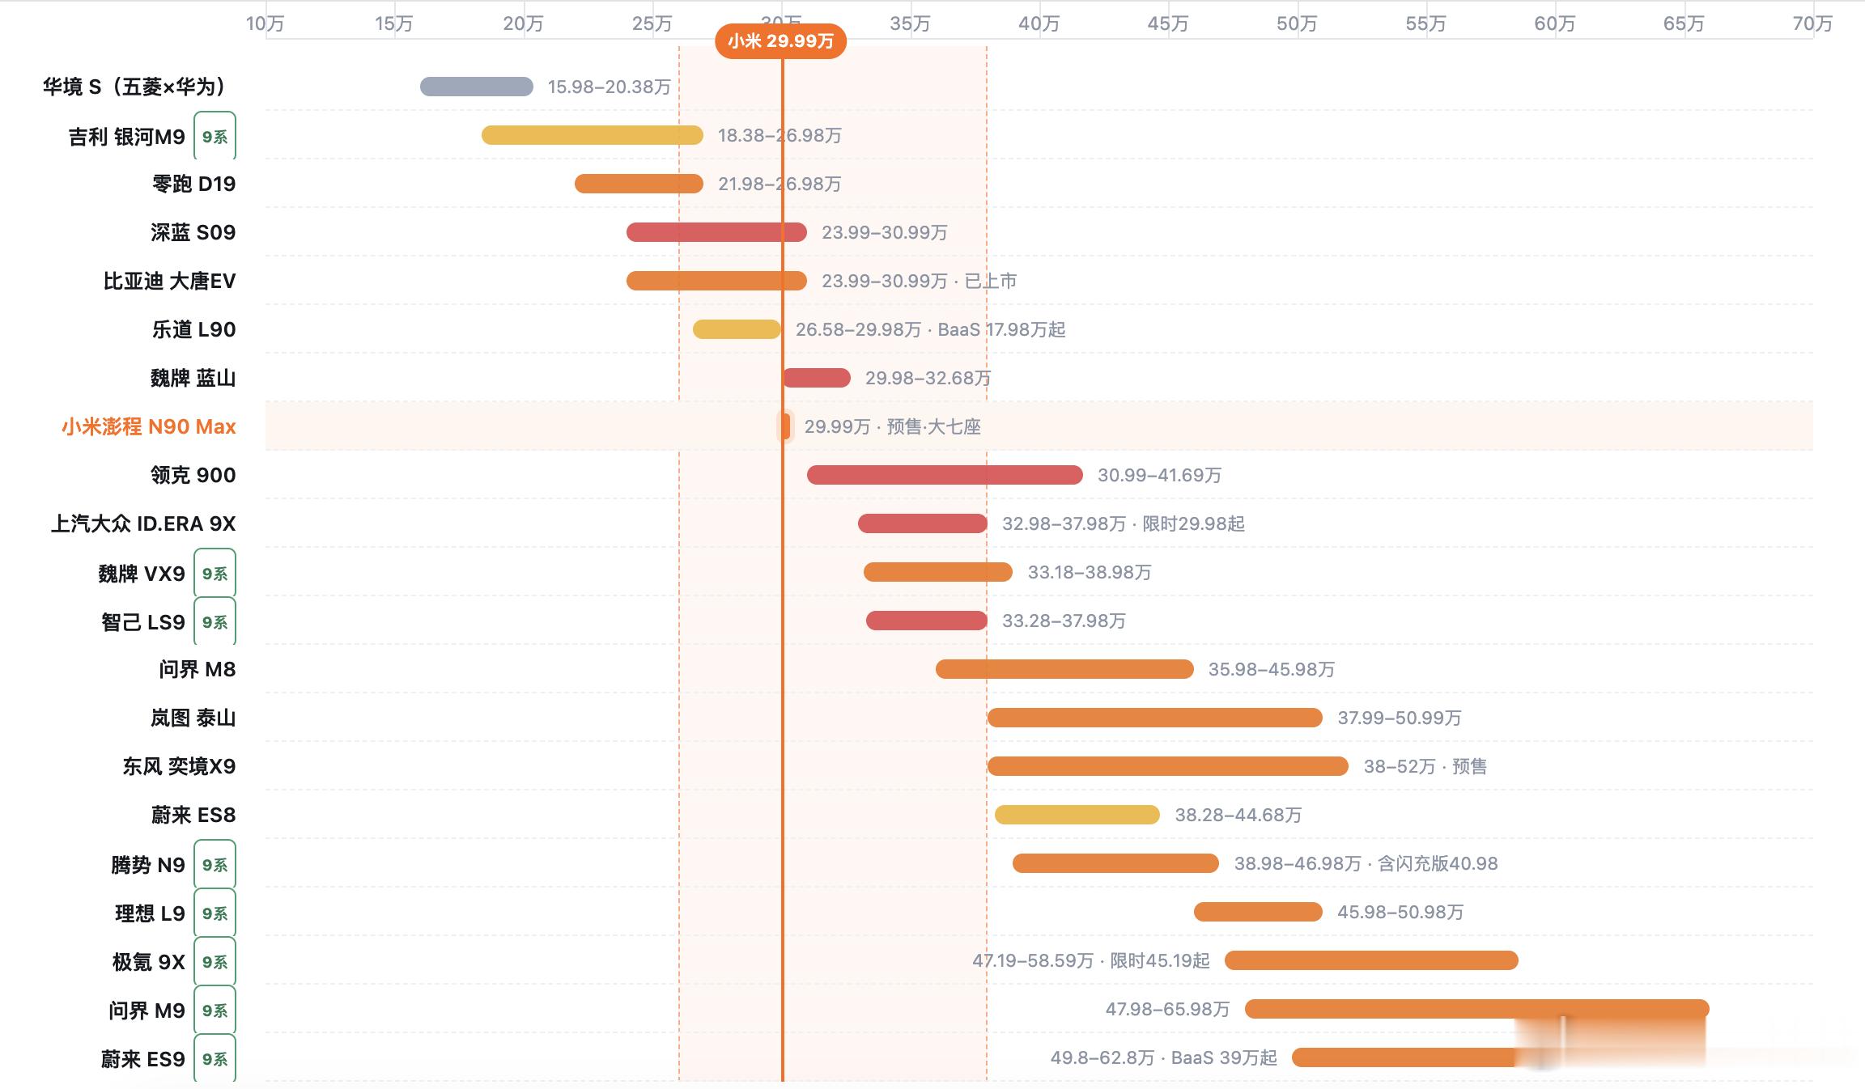Select the 比亚迪 大唐EV row label
1865x1089 pixels.
tap(169, 281)
